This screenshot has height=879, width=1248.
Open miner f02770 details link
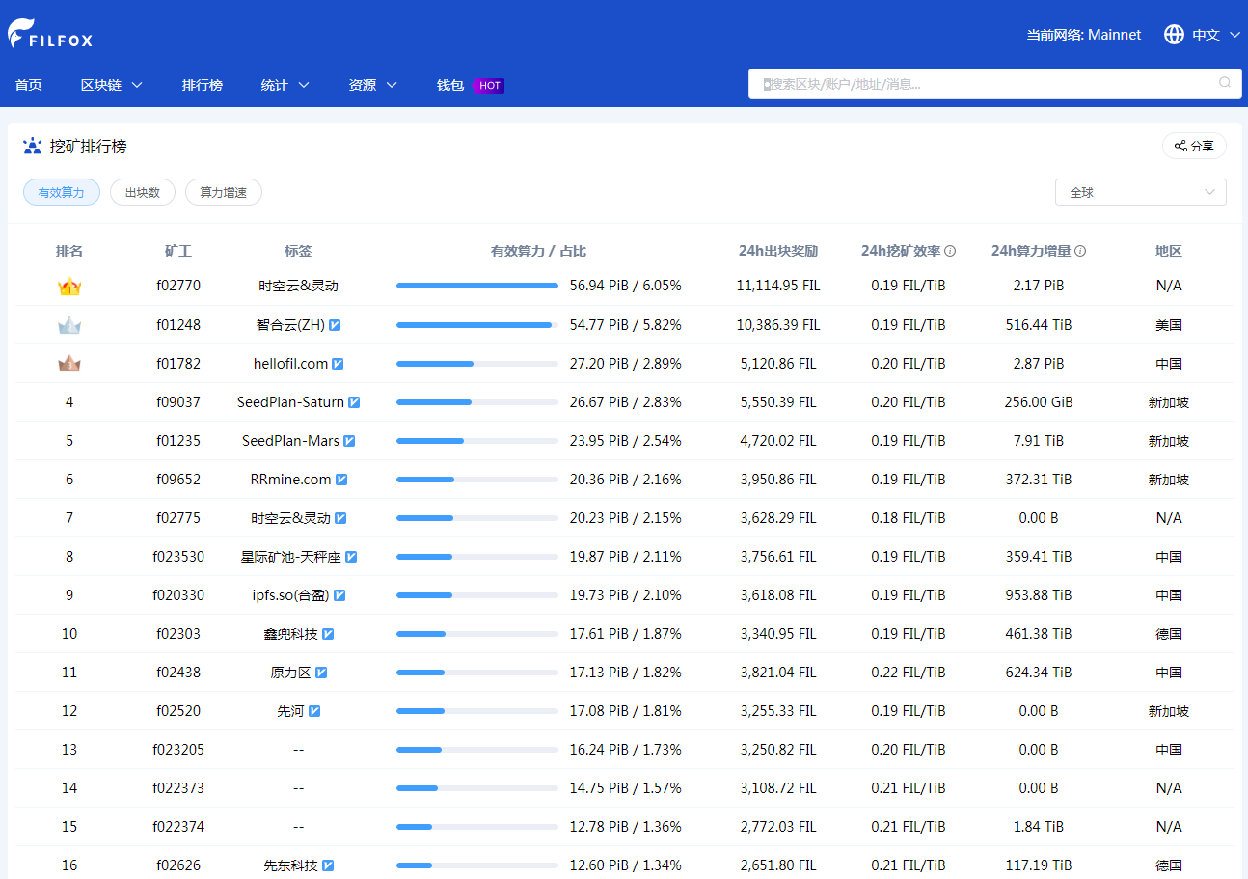[x=178, y=286]
